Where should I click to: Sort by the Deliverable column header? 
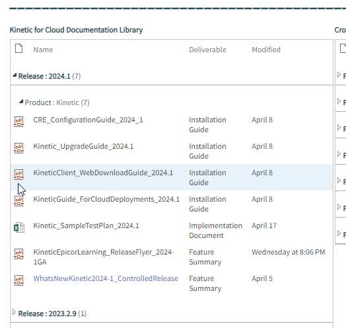pos(207,50)
